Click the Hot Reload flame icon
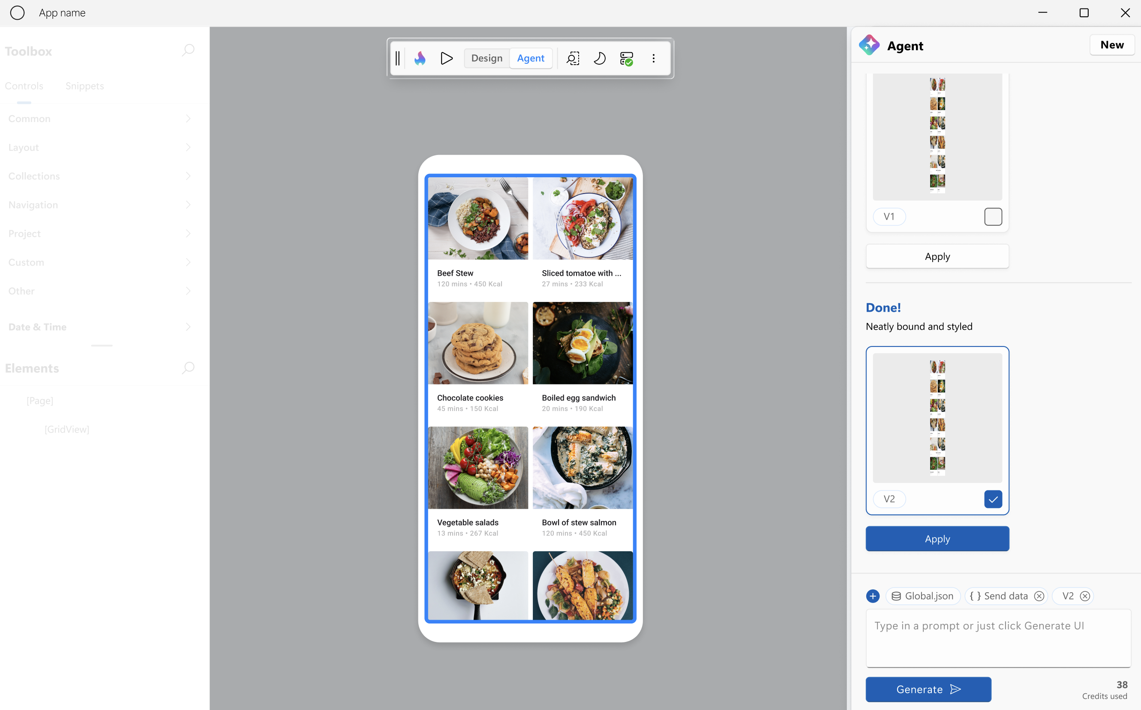Screen dimensions: 1141x710 [x=420, y=58]
